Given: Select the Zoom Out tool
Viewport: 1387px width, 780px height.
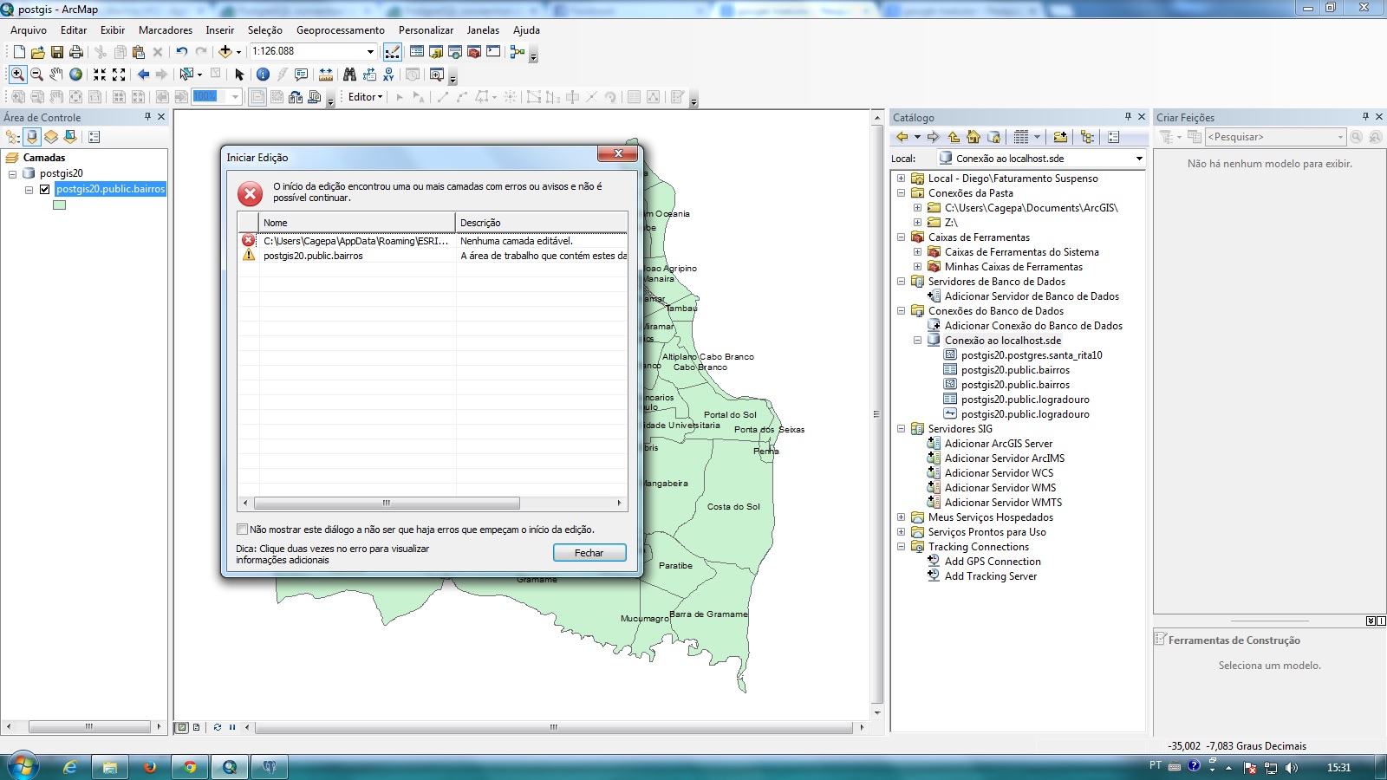Looking at the screenshot, I should tap(37, 75).
